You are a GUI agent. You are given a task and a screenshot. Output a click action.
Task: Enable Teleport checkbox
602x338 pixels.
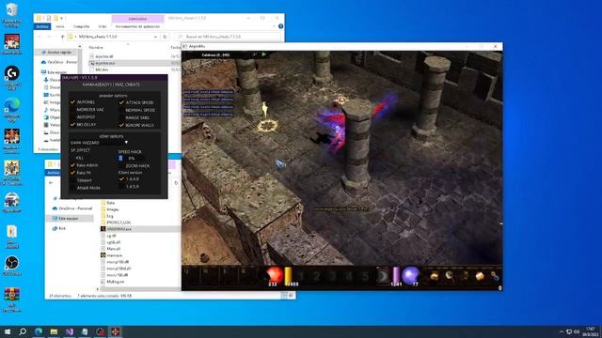coord(72,180)
